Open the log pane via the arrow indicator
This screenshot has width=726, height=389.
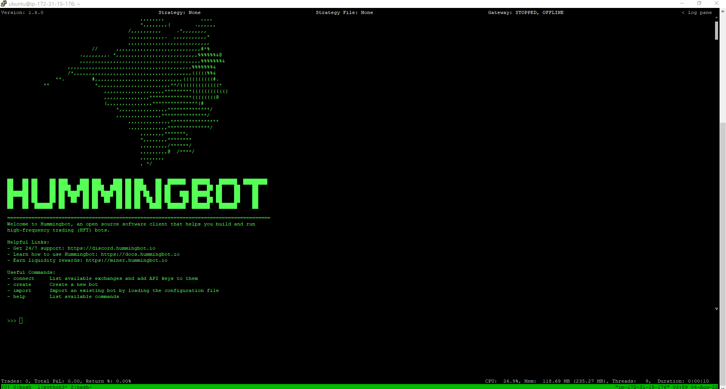(697, 12)
